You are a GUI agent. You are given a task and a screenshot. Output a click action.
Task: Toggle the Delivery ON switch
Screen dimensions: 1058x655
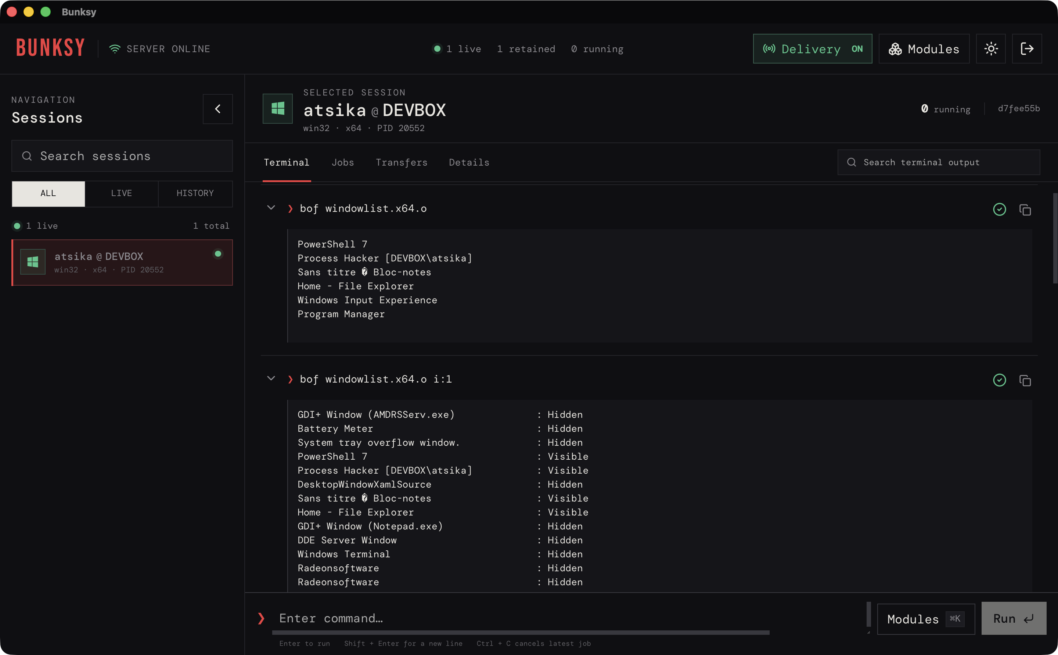pyautogui.click(x=812, y=48)
